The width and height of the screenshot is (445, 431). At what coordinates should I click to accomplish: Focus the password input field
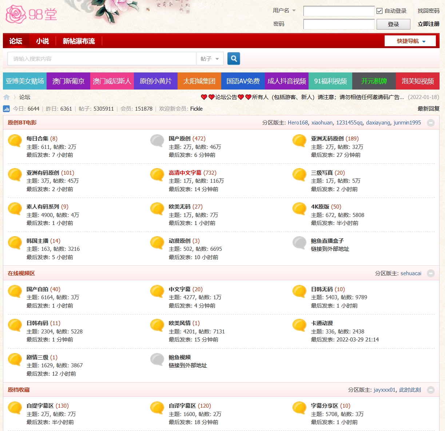[339, 24]
